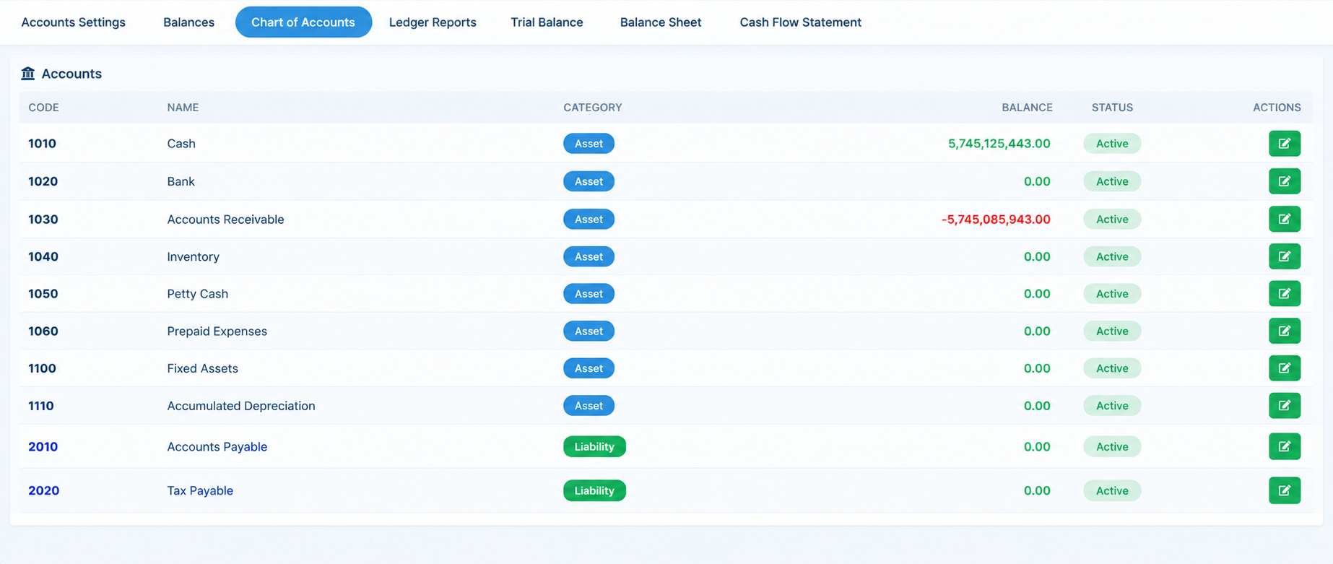1333x564 pixels.
Task: Click the Active status for Inventory
Action: point(1112,256)
